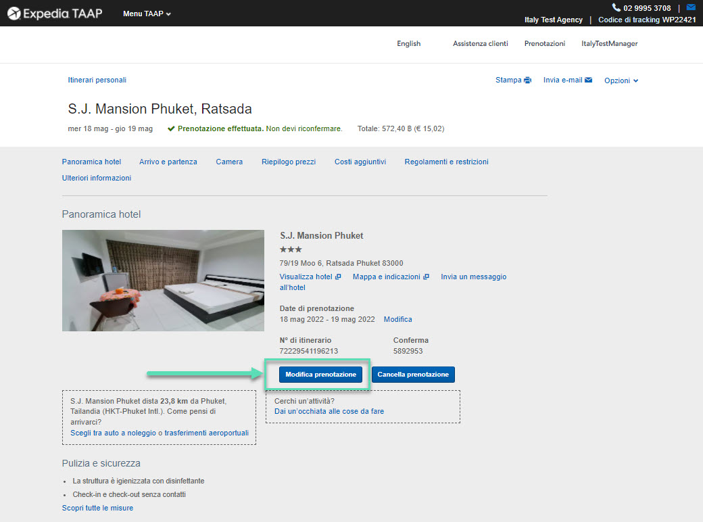Click the envelope icon in top bar
This screenshot has height=522, width=703.
[691, 7]
